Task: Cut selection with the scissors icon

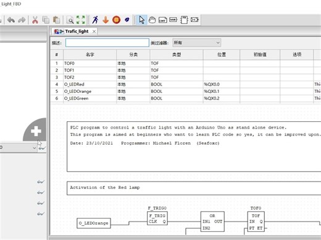Action: (x=35, y=20)
